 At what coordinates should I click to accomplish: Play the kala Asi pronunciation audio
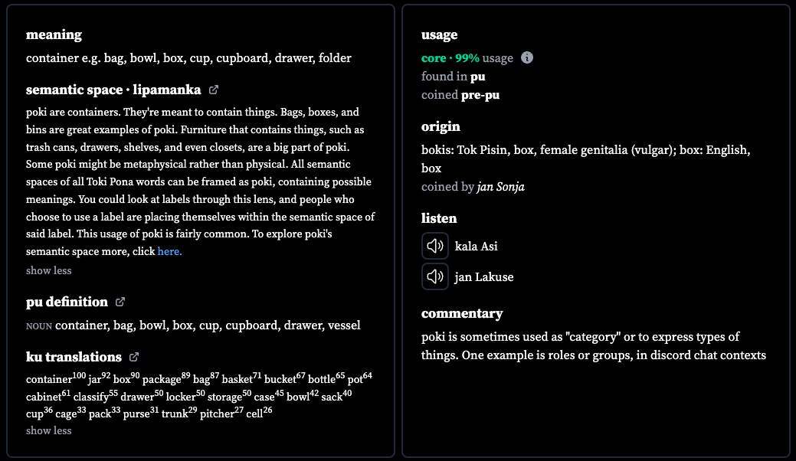pyautogui.click(x=435, y=246)
